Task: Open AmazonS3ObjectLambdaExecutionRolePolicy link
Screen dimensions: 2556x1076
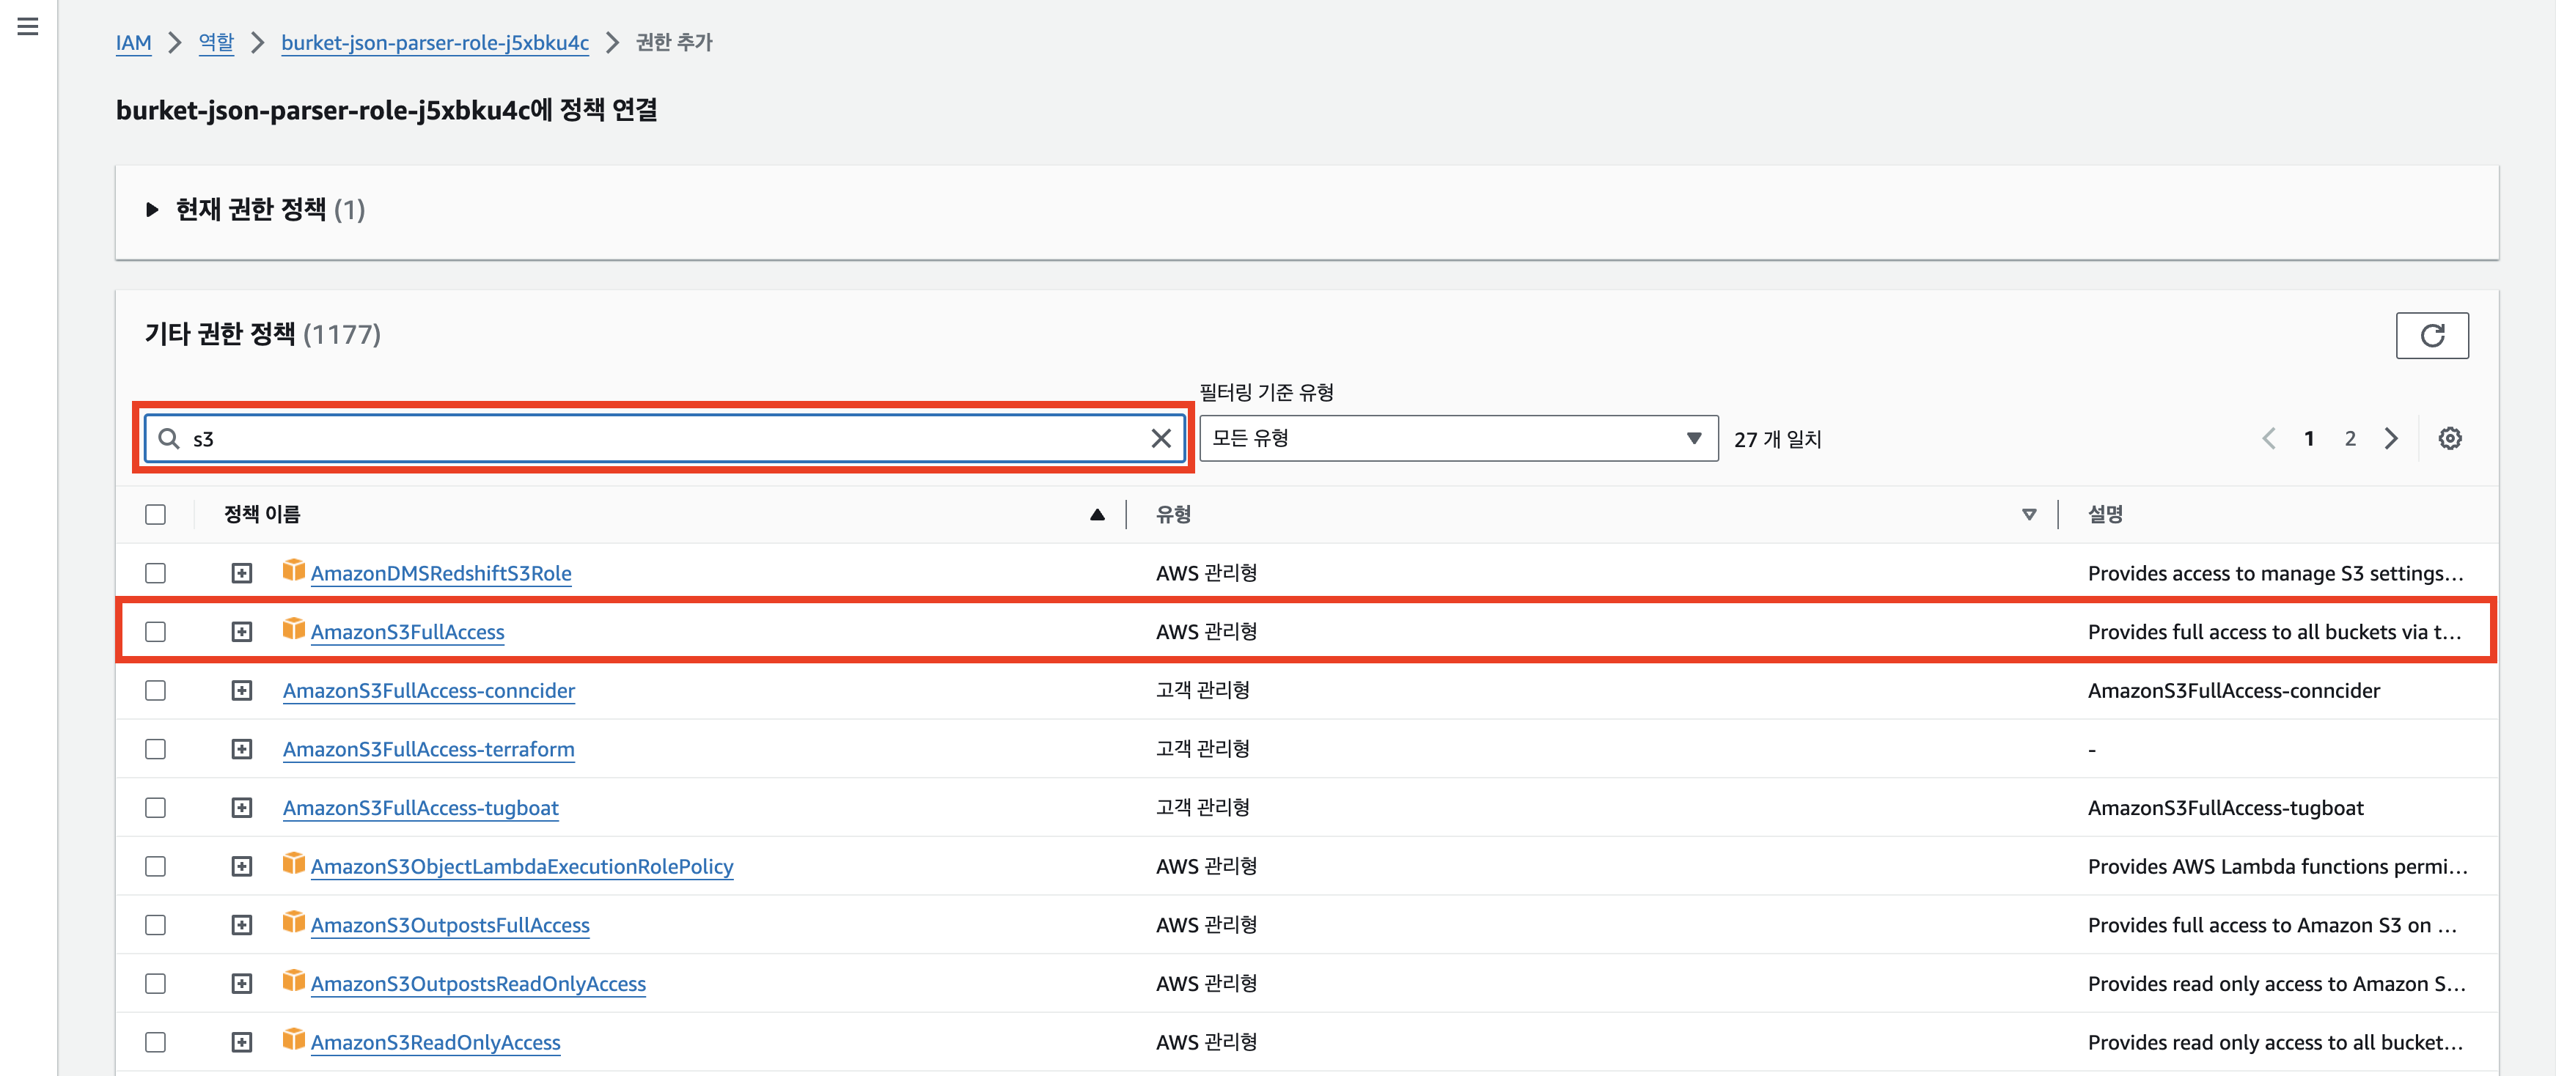Action: coord(521,866)
